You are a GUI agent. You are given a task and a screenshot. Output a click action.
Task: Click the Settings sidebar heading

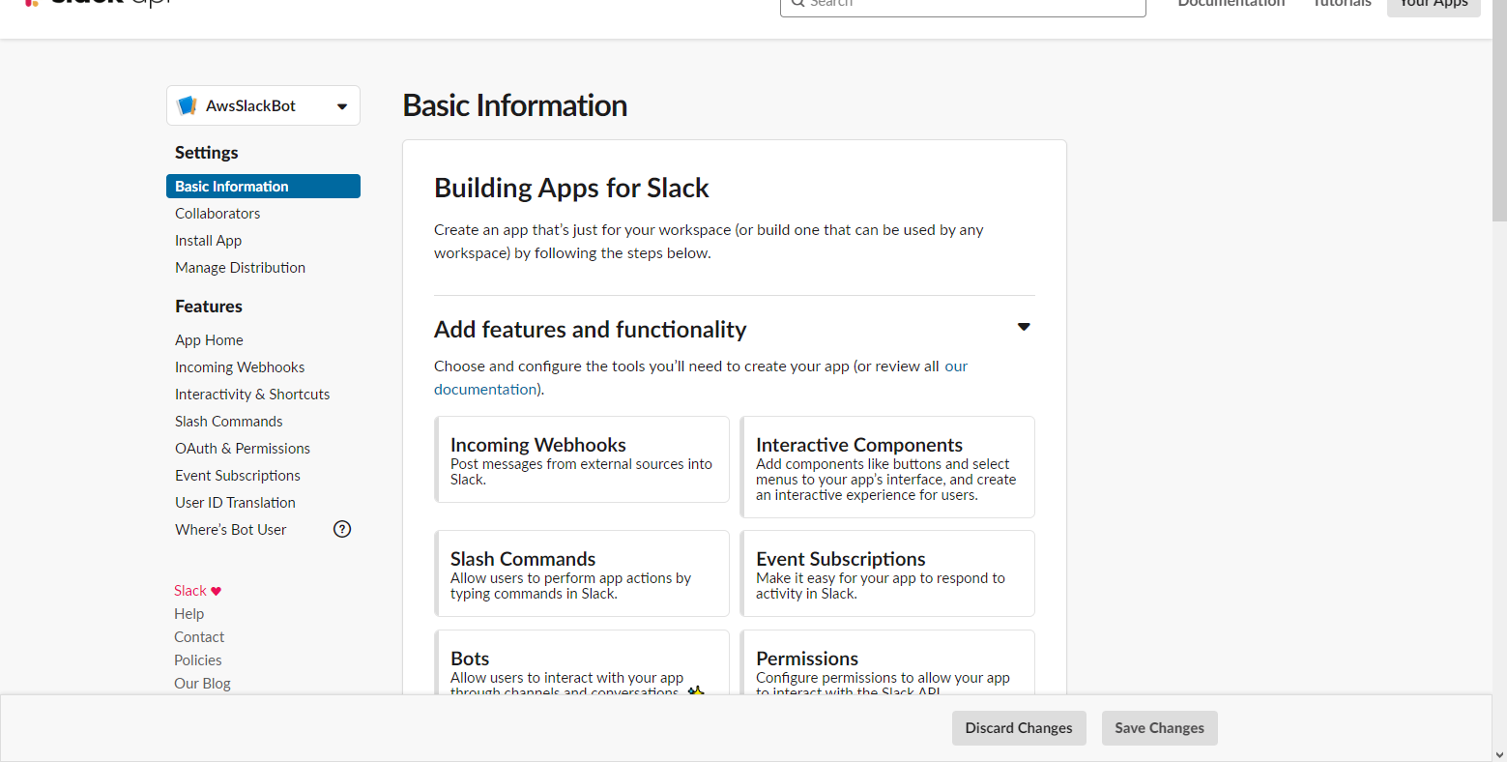207,153
